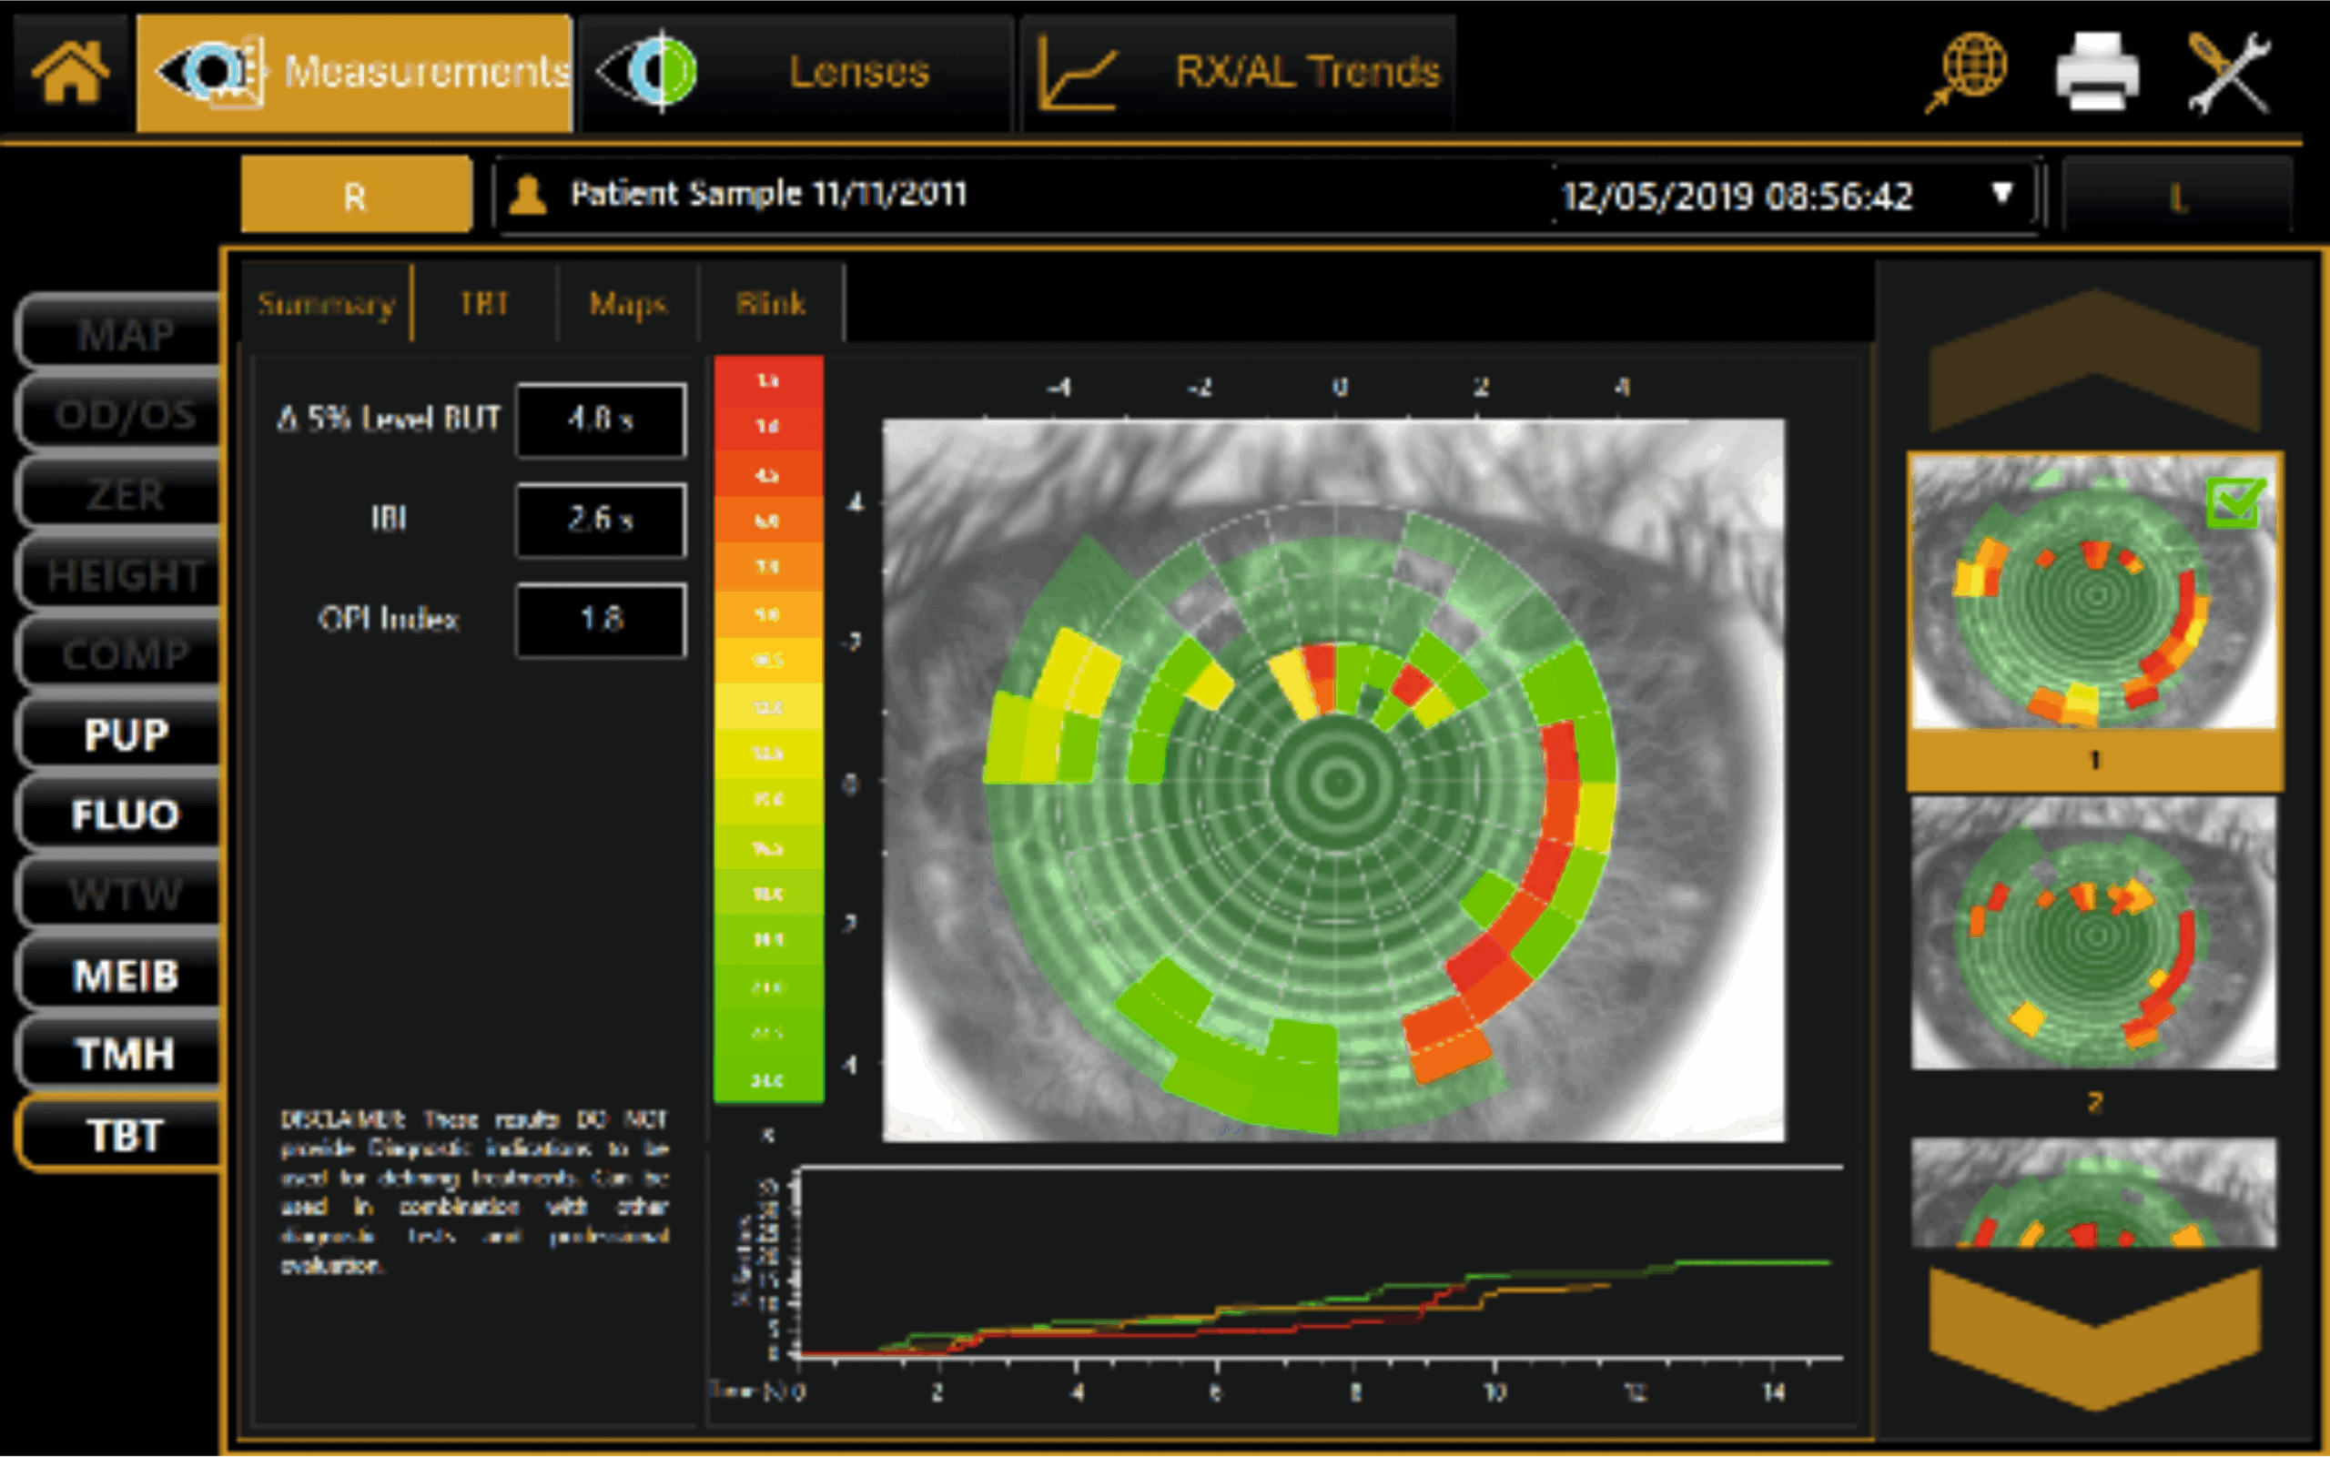Open settings wrench and screwdriver icon

click(x=2230, y=72)
